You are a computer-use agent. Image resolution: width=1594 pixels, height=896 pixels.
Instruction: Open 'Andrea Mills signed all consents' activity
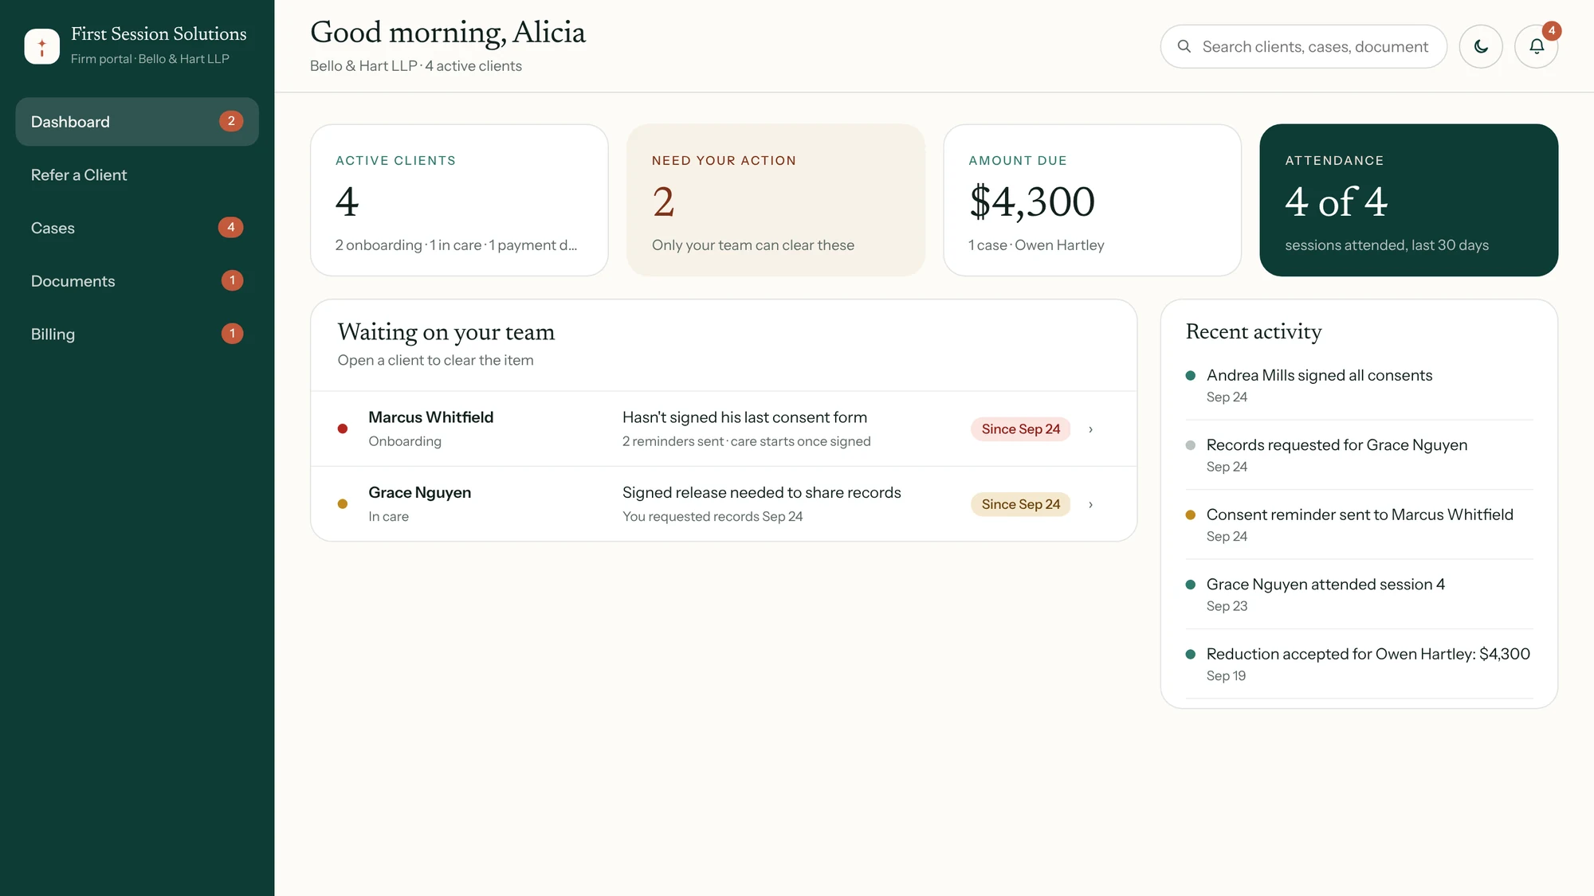pyautogui.click(x=1359, y=385)
